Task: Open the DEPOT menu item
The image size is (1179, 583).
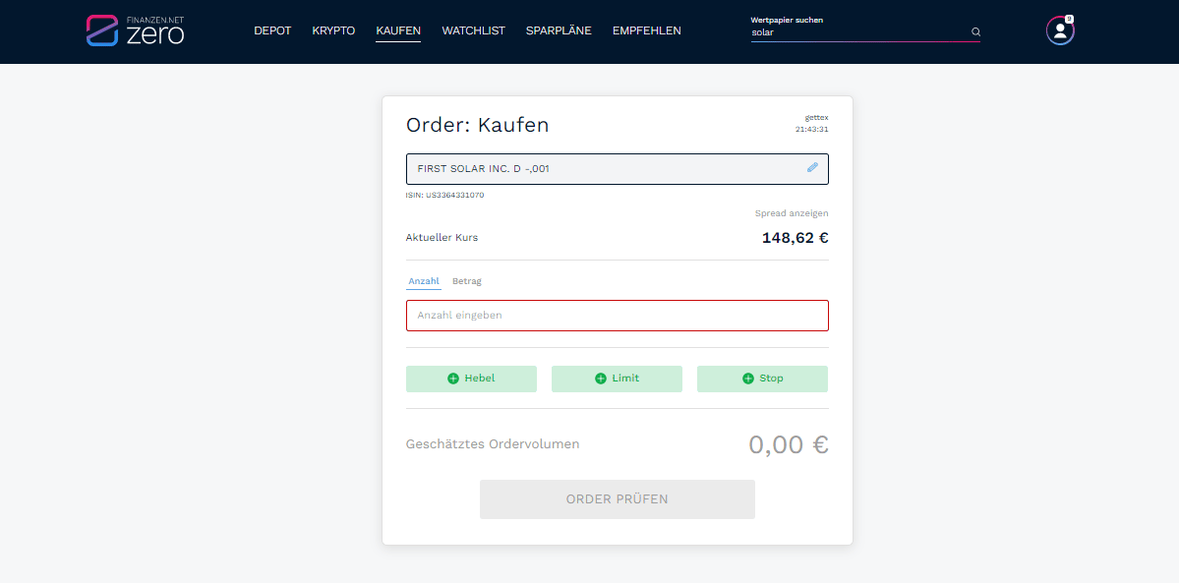Action: [272, 30]
